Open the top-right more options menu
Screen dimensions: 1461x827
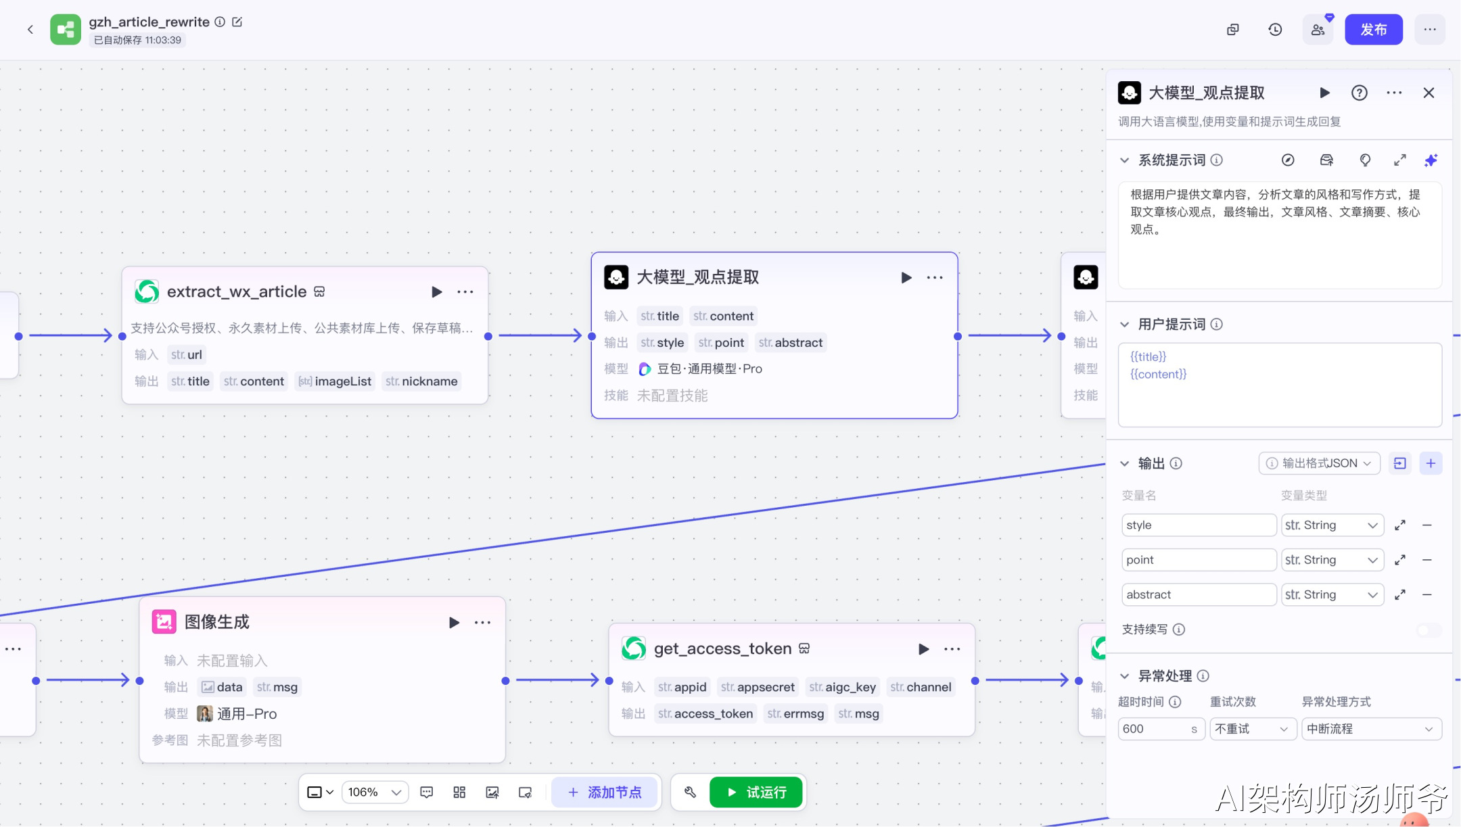coord(1429,30)
